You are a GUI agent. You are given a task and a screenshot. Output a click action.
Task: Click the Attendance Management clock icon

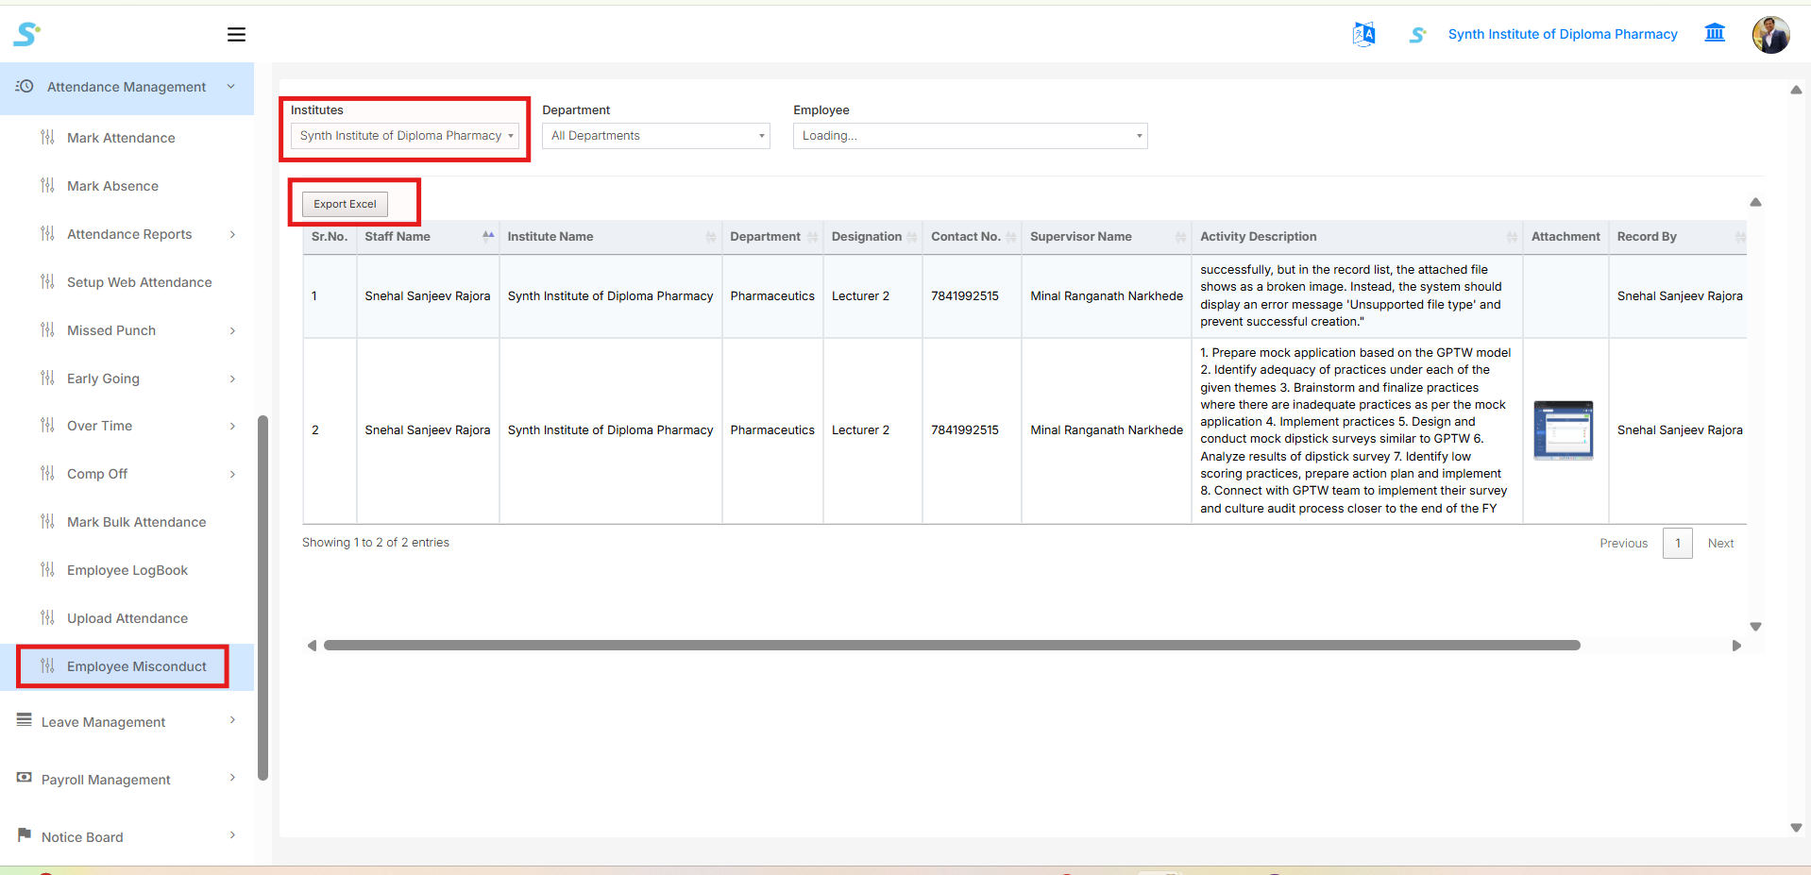tap(25, 86)
